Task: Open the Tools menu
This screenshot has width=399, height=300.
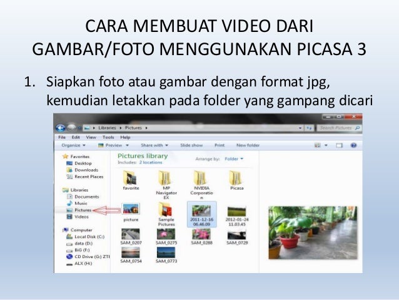Action: [x=108, y=137]
